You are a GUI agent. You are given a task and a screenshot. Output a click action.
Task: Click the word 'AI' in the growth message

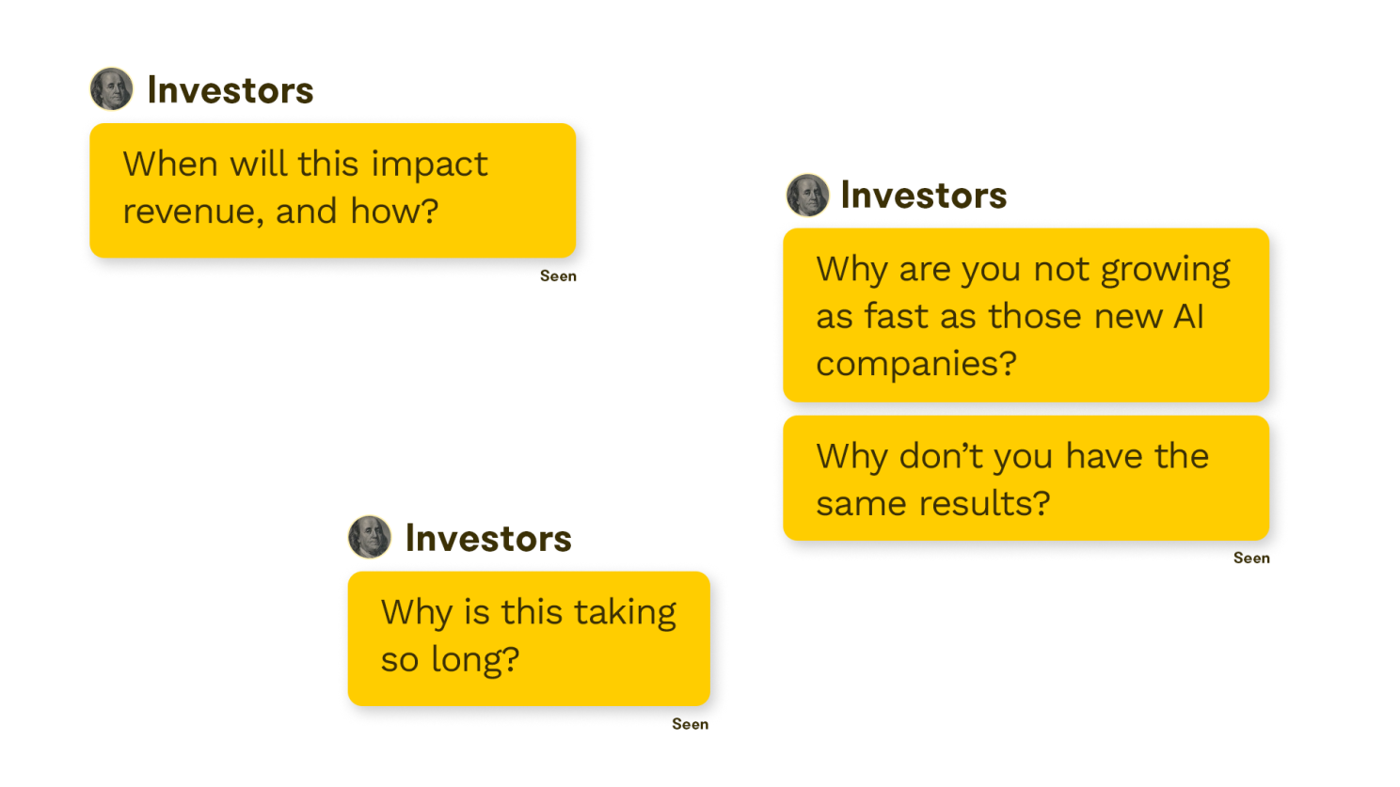pos(1188,317)
